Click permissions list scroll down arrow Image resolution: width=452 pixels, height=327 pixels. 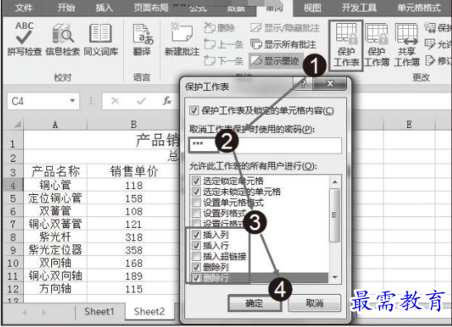pyautogui.click(x=335, y=277)
